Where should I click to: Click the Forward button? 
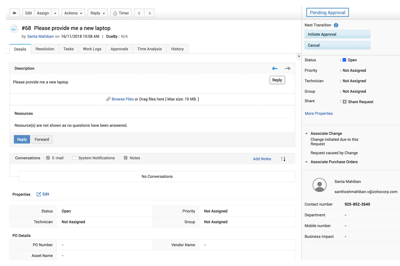[42, 139]
